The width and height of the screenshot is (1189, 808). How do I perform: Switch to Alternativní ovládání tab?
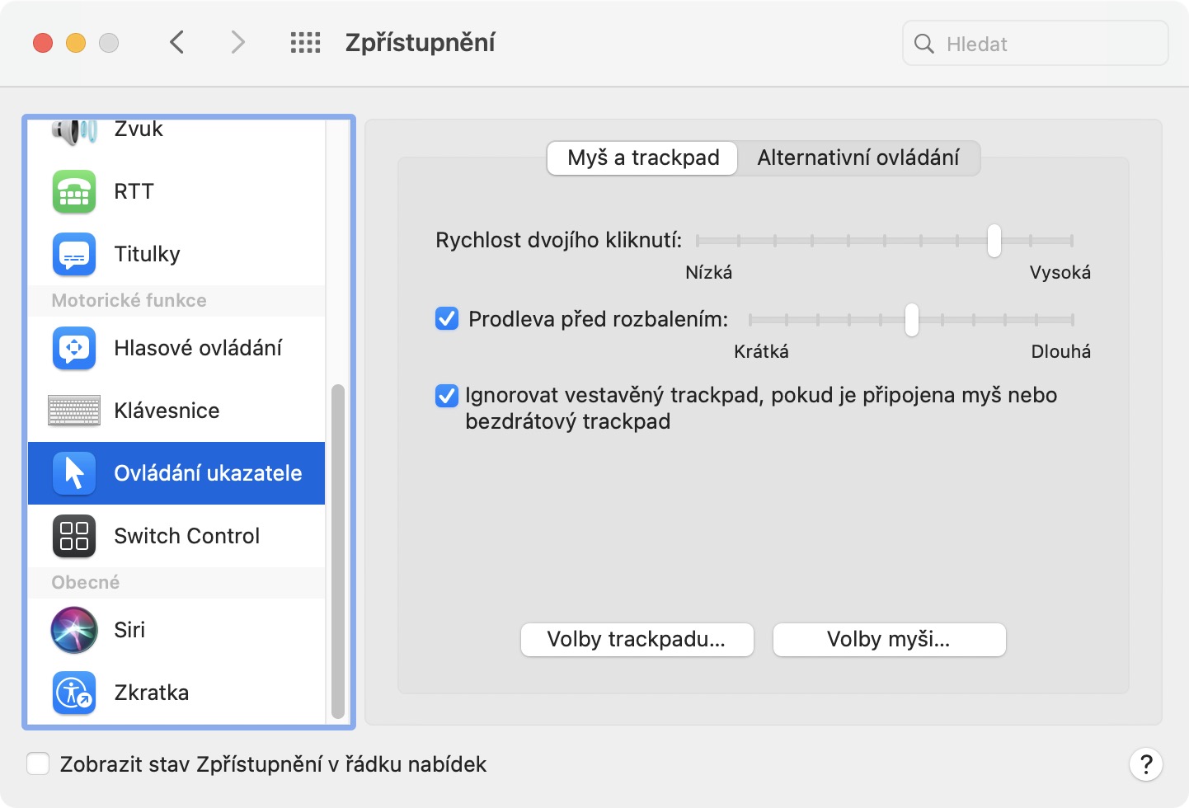[858, 157]
